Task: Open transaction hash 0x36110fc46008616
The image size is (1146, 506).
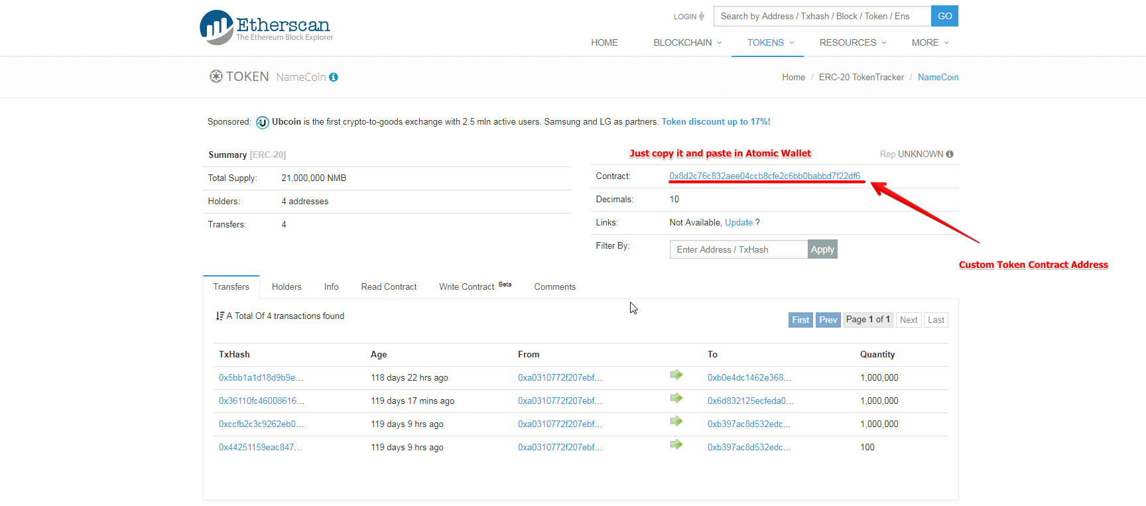Action: pos(262,401)
